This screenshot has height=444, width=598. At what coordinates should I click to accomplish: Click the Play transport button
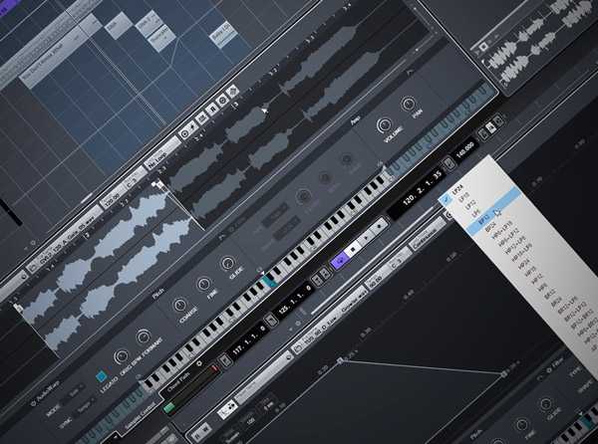366,238
